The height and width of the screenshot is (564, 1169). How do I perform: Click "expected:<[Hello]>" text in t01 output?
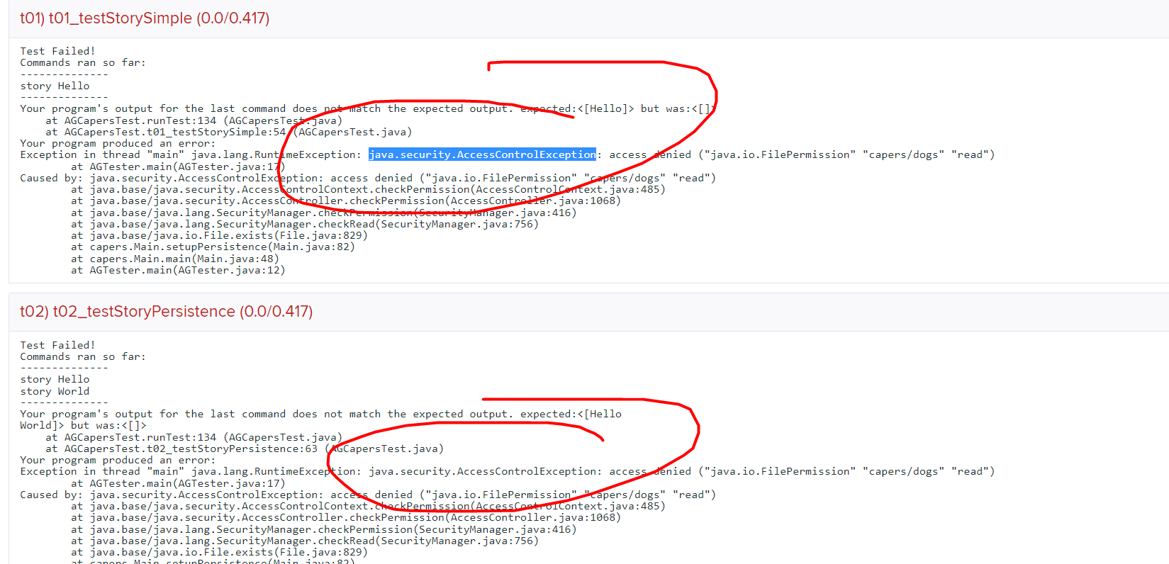click(577, 108)
